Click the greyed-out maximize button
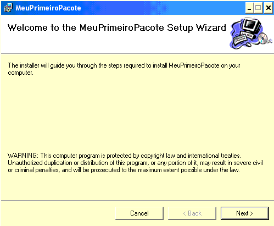 click(259, 8)
